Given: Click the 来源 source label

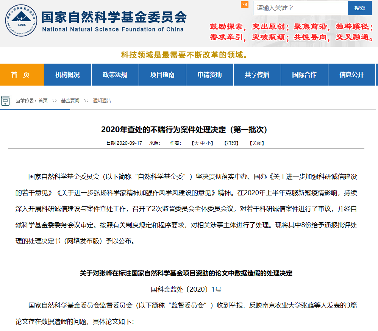Looking at the screenshot, I should click(155, 143).
